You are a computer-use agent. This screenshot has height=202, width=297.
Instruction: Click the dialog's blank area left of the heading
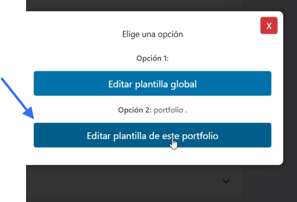[71, 34]
